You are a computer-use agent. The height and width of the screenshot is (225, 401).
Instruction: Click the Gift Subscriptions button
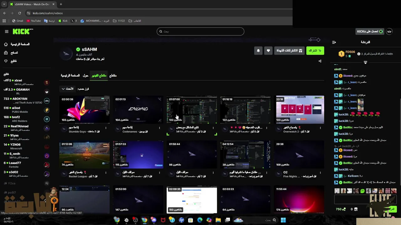point(289,51)
